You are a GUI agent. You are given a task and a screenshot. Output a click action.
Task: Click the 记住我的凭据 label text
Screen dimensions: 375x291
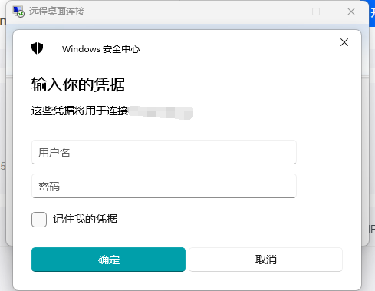[85, 219]
